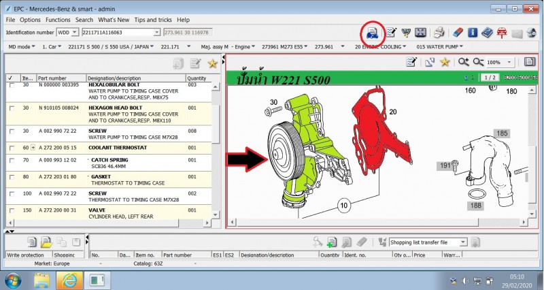544x290 pixels.
Task: Click parts list vertical scrollbar down arrow
Action: 216,214
